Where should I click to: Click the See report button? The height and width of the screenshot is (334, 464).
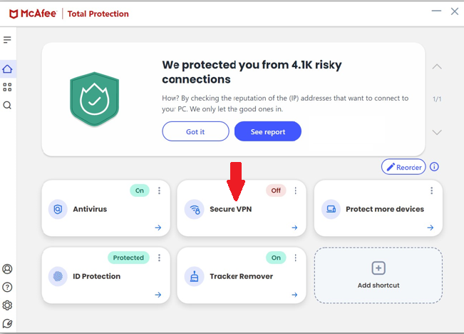[268, 131]
